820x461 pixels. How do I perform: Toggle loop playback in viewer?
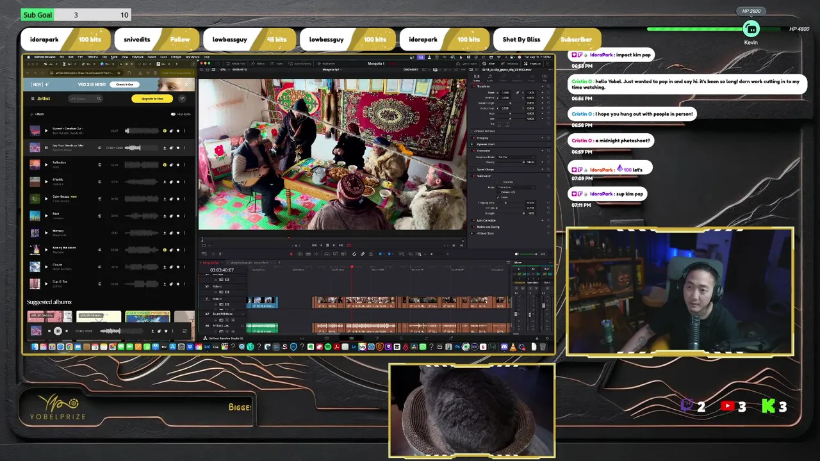click(348, 245)
